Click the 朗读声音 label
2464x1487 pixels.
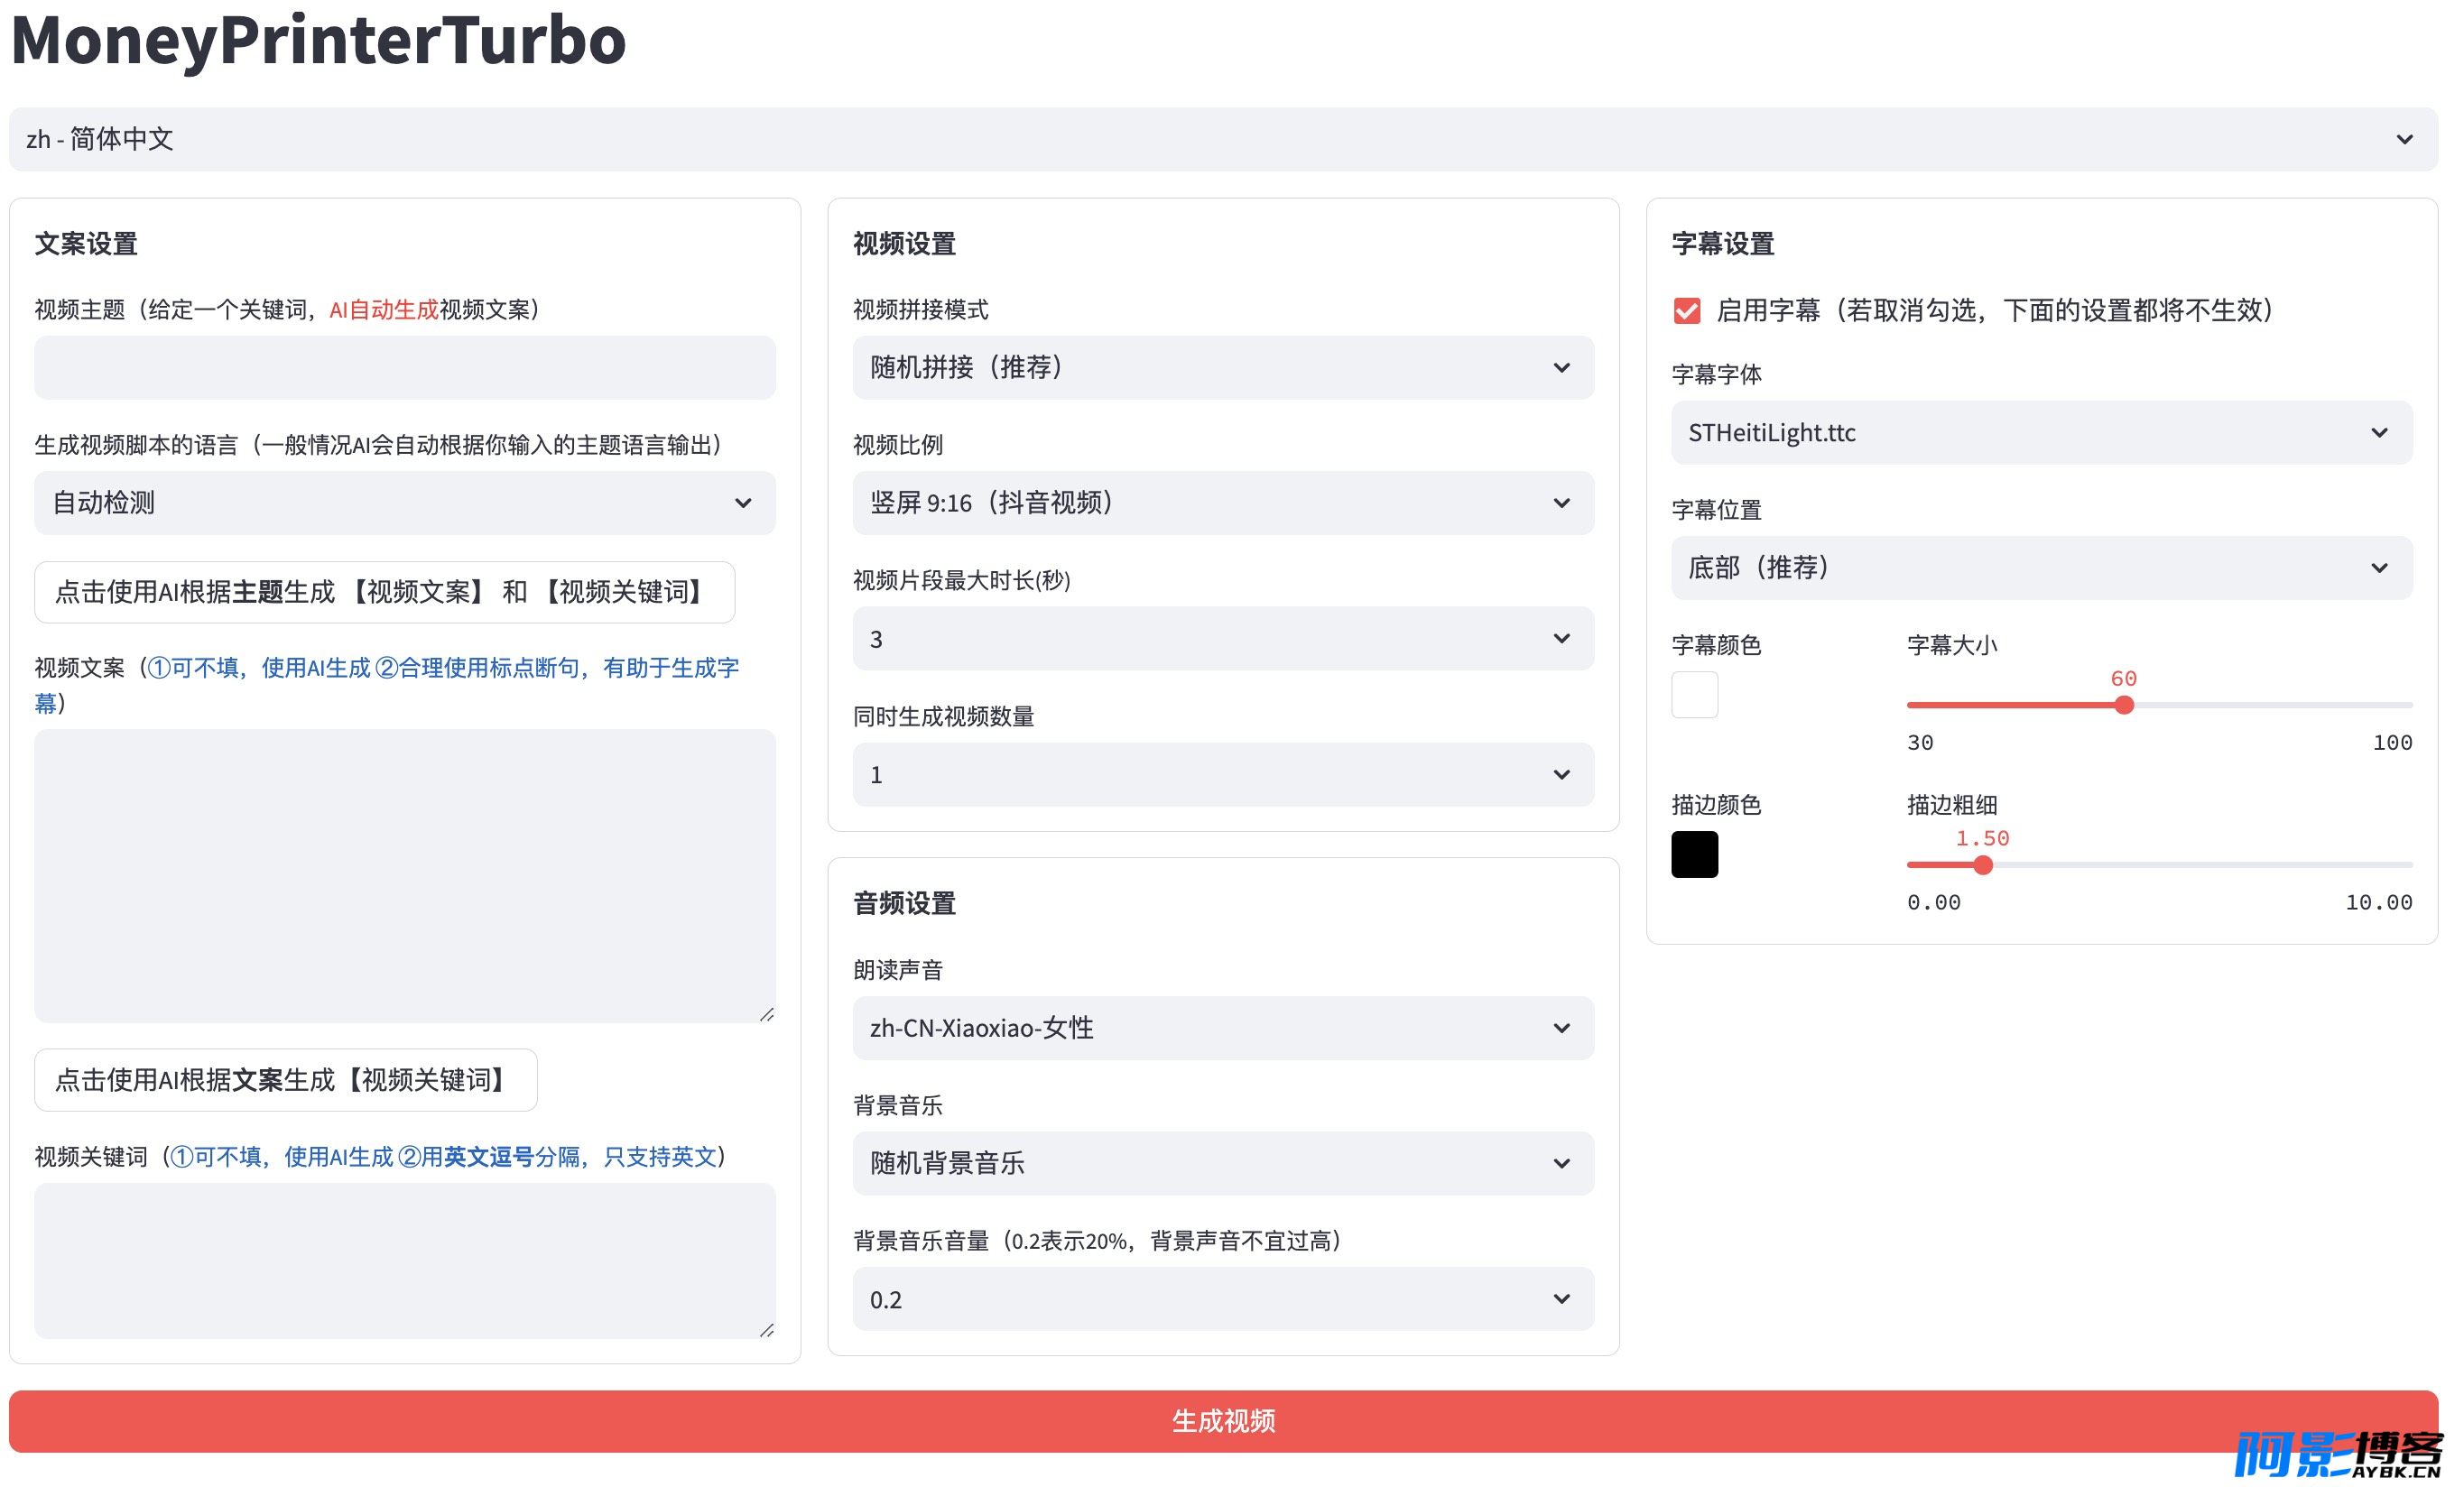(898, 970)
